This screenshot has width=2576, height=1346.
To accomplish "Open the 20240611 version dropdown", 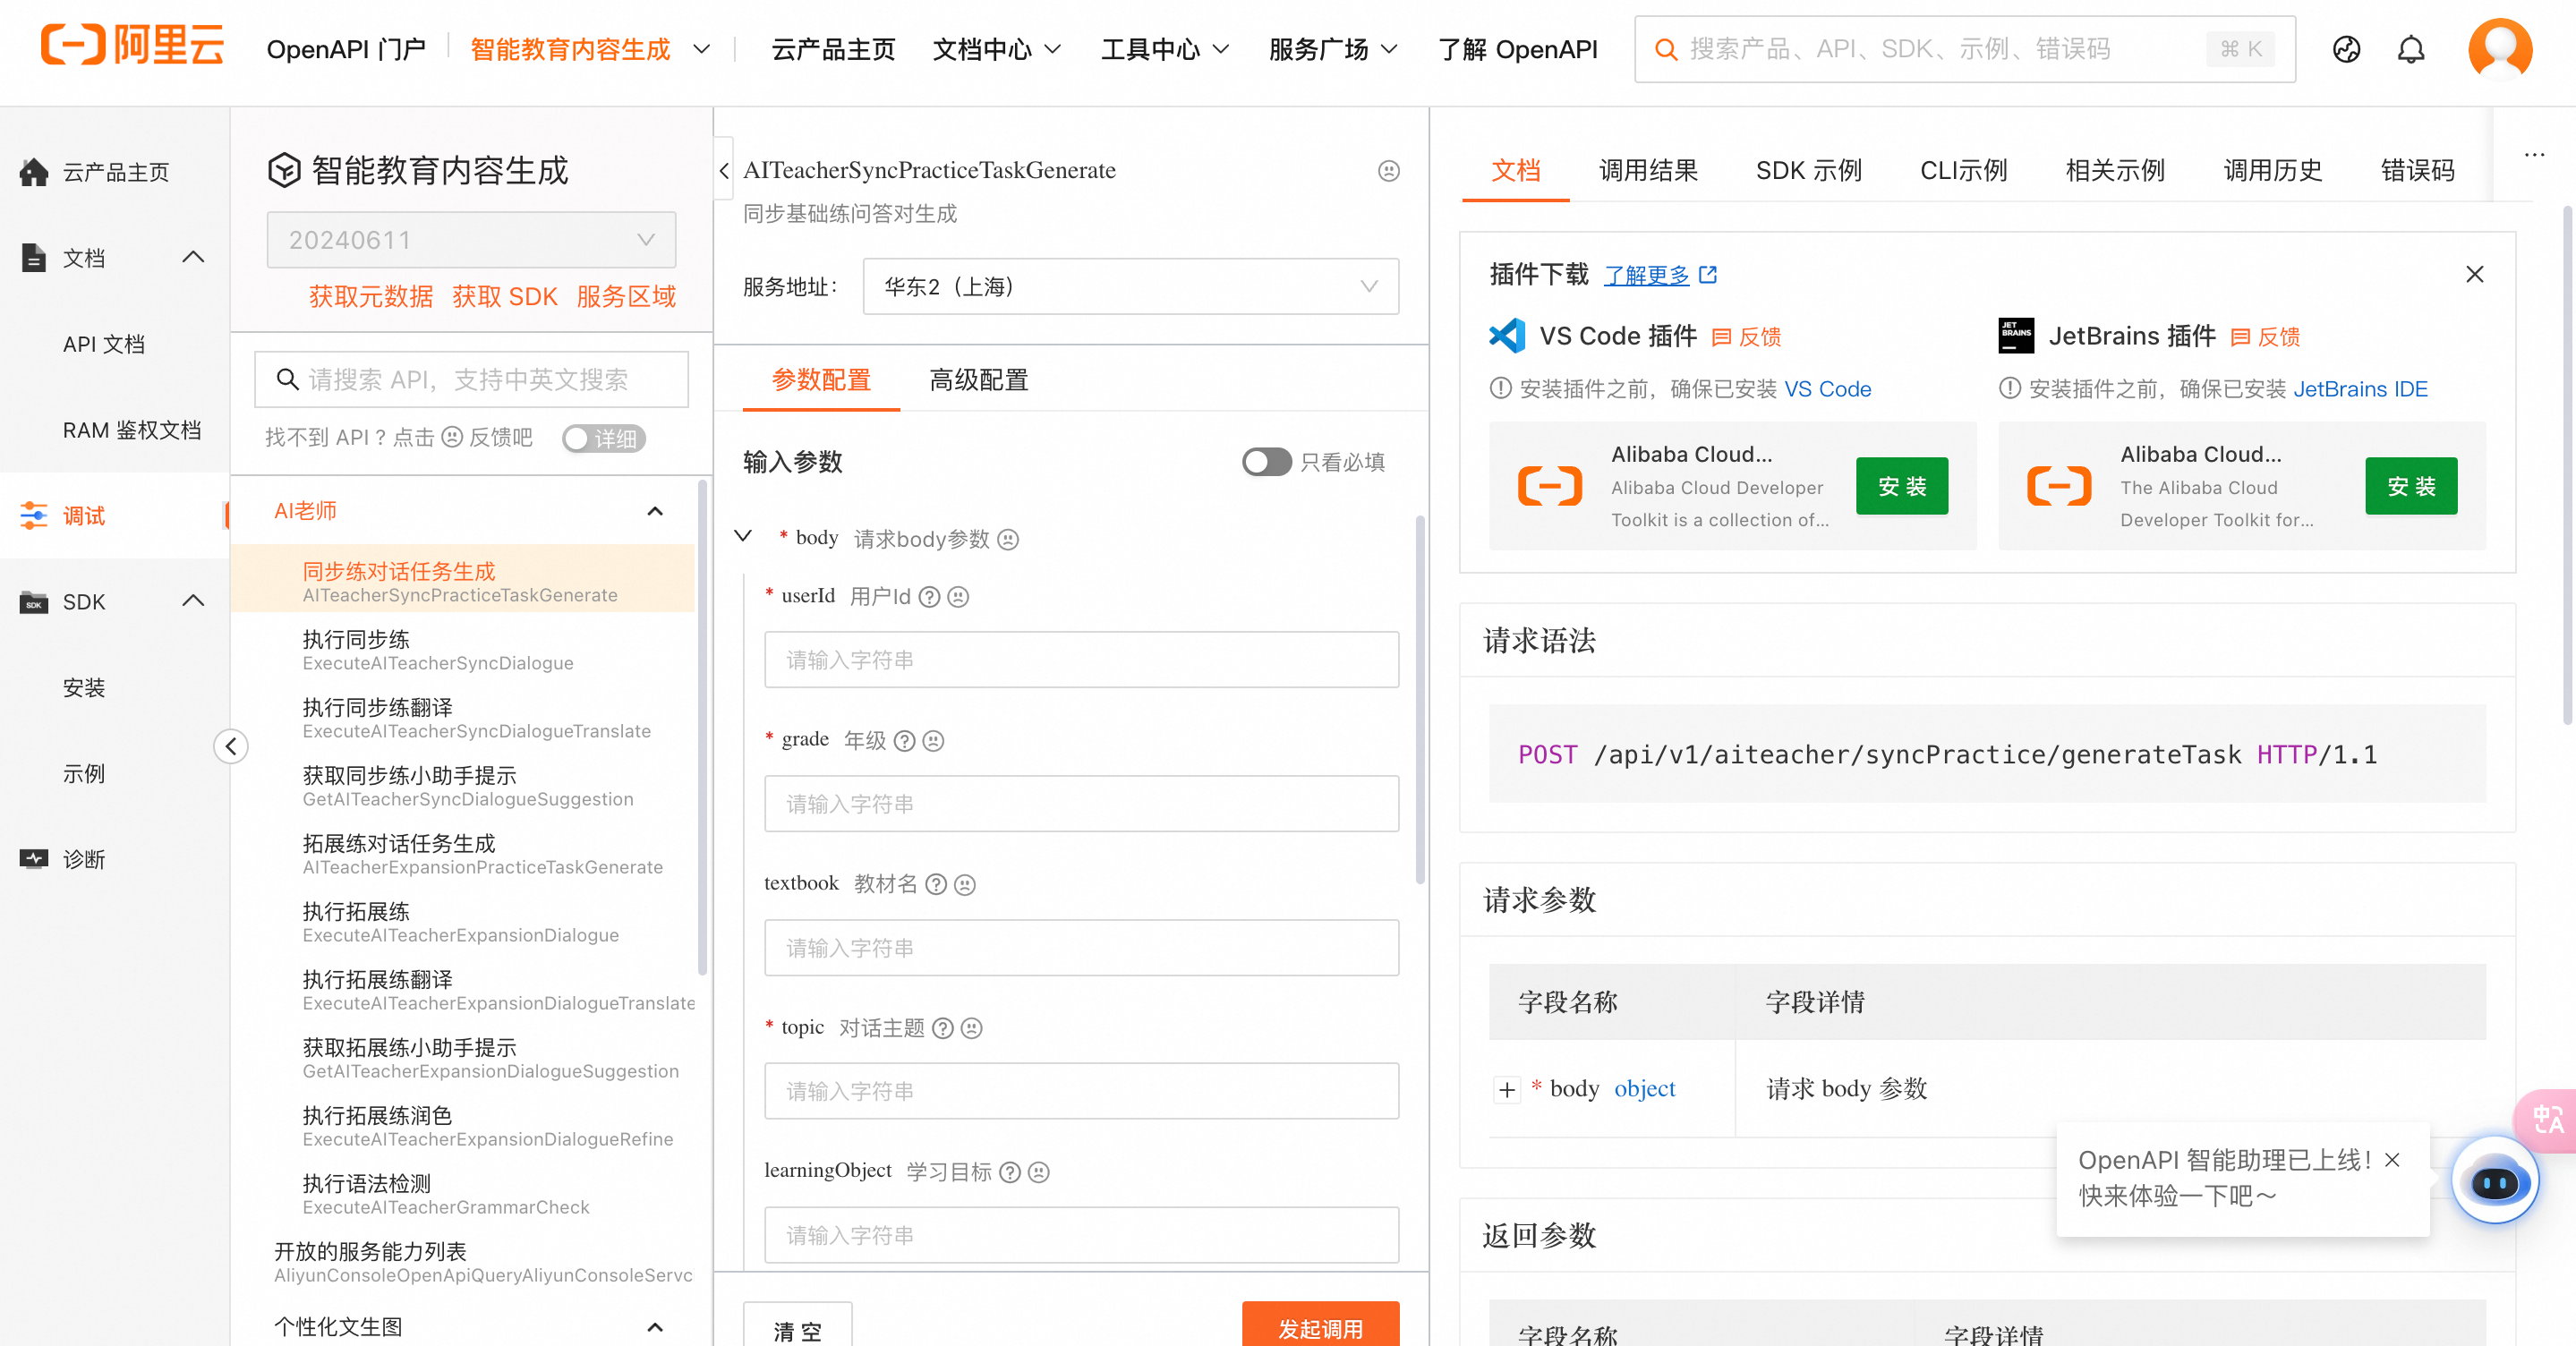I will 471,240.
